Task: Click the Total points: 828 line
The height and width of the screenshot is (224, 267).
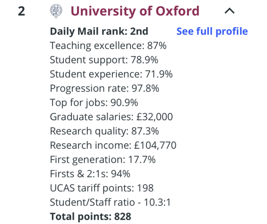Action: pos(91,216)
